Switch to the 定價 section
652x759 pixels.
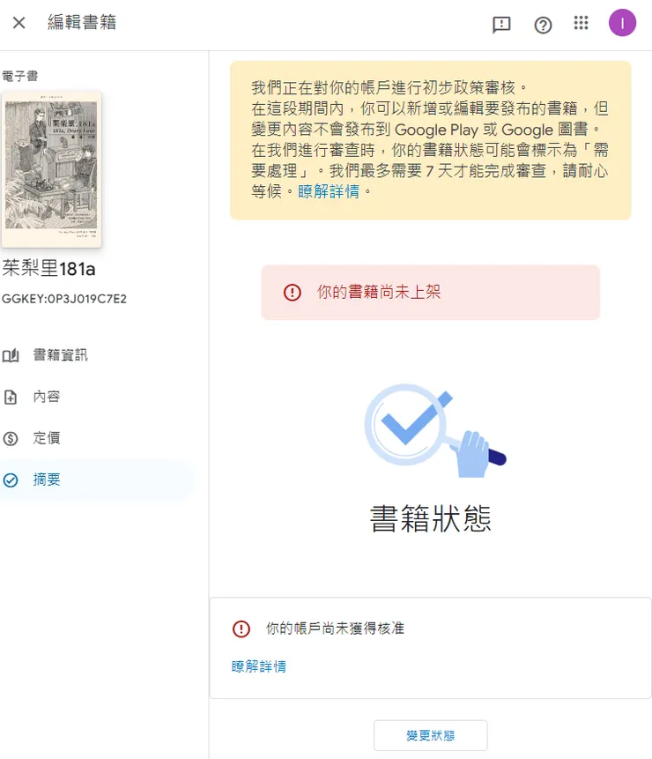48,438
